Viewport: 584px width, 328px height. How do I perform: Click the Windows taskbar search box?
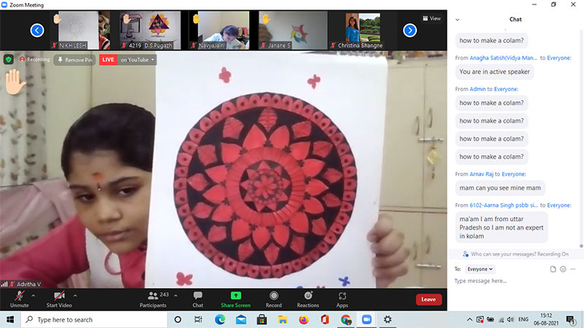(94, 319)
